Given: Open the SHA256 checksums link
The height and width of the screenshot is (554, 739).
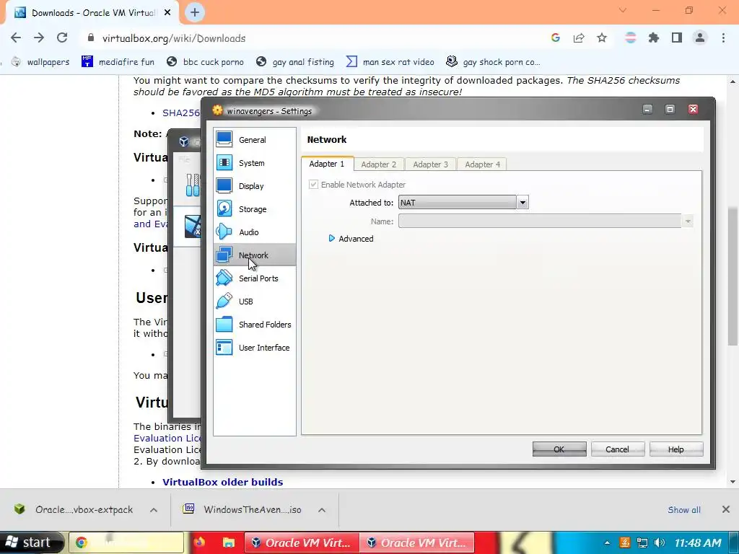Looking at the screenshot, I should [181, 113].
